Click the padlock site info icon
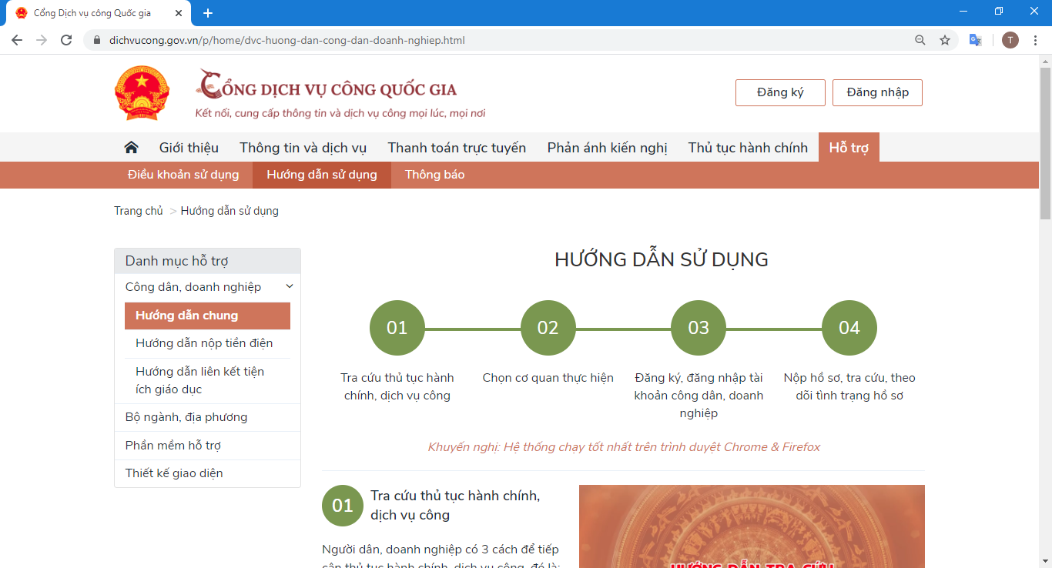The width and height of the screenshot is (1052, 568). 96,40
